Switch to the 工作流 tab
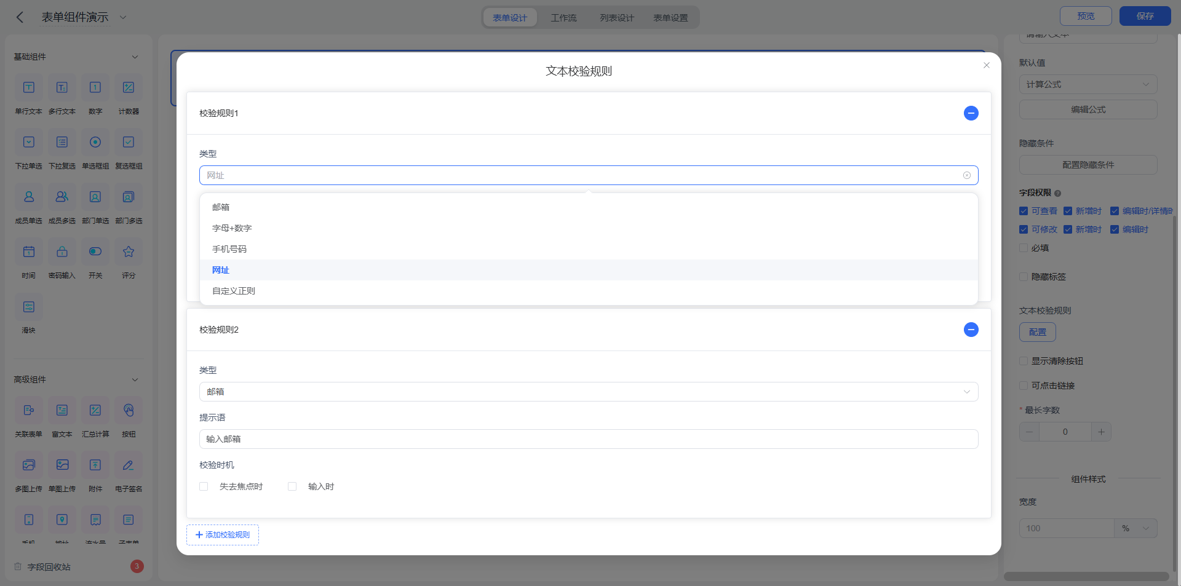 tap(563, 18)
